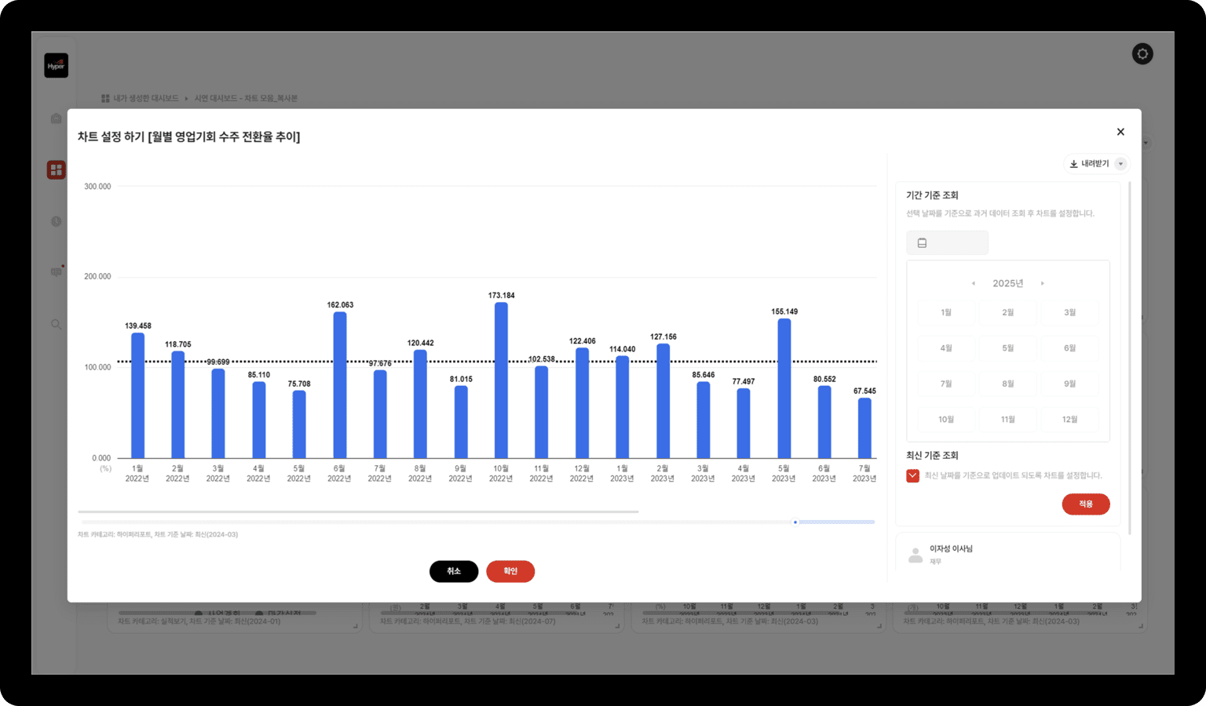Click the 이자성 이사님 user avatar
Image resolution: width=1206 pixels, height=706 pixels.
915,555
